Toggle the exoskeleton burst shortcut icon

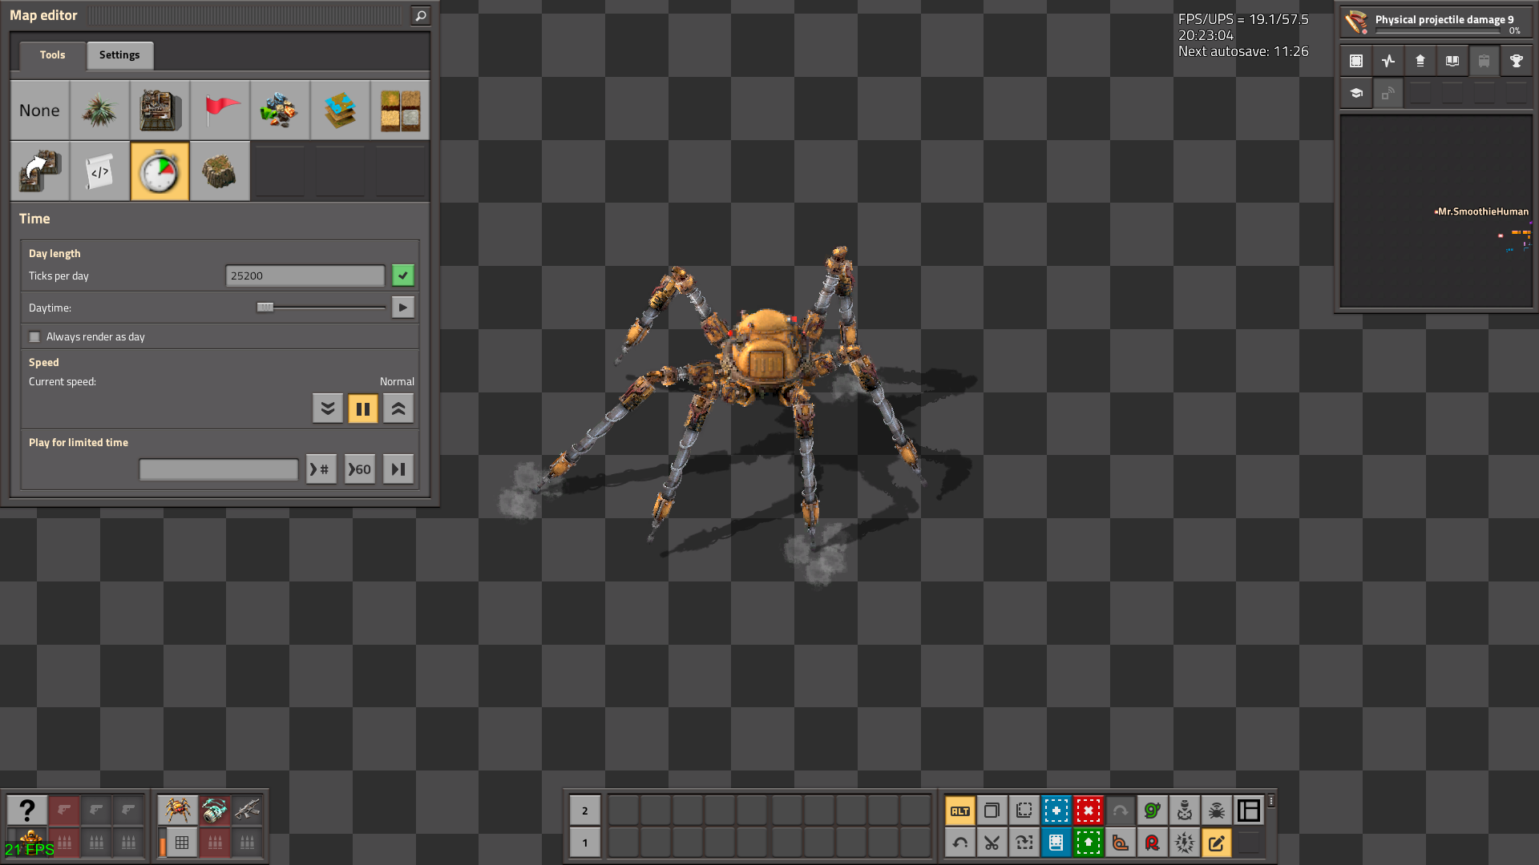(1185, 843)
